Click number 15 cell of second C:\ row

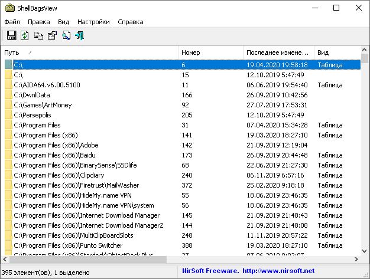click(185, 75)
